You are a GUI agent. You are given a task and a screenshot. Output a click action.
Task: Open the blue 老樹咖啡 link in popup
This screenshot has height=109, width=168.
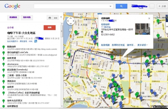[x=105, y=24]
